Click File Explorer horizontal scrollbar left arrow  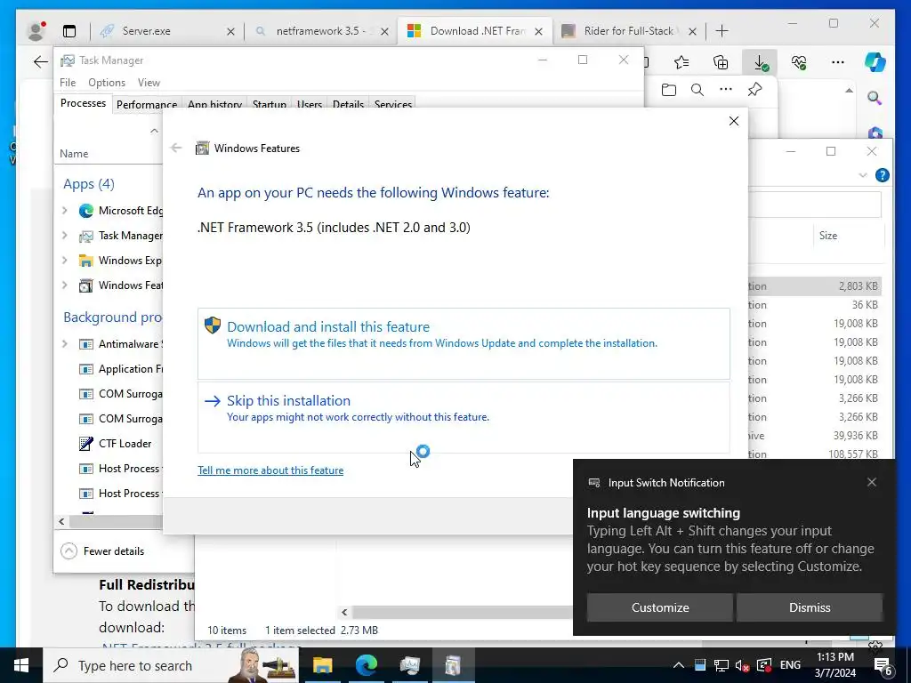[344, 612]
